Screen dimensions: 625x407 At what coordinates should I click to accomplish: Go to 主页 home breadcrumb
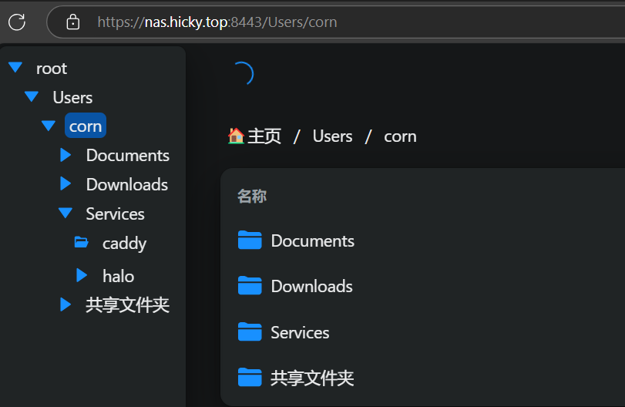tap(264, 136)
